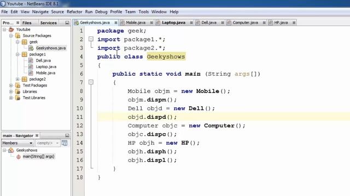Open the Tools menu
Image resolution: width=350 pixels, height=196 pixels.
pos(143,12)
